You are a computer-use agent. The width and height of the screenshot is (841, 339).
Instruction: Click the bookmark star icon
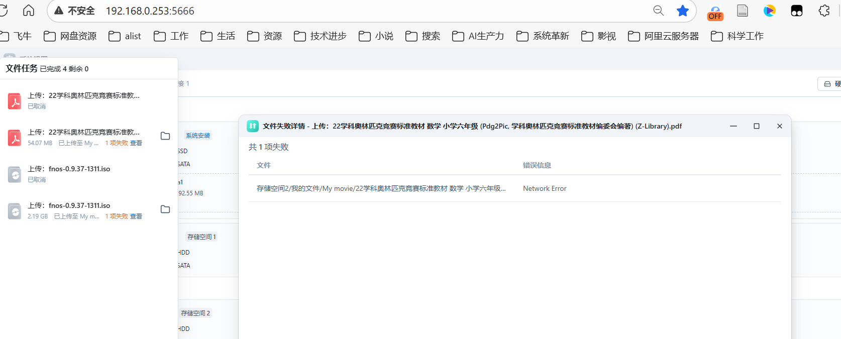pyautogui.click(x=683, y=11)
